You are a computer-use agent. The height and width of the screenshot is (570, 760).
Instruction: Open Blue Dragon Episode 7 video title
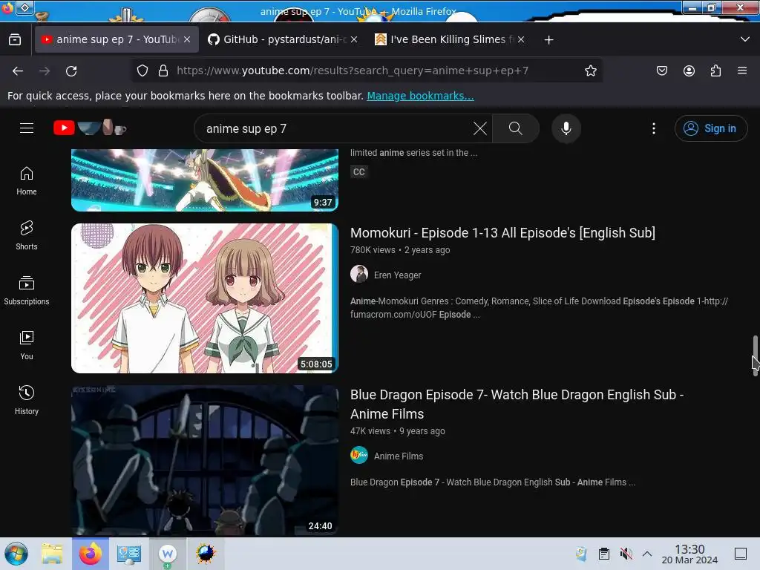click(x=517, y=404)
